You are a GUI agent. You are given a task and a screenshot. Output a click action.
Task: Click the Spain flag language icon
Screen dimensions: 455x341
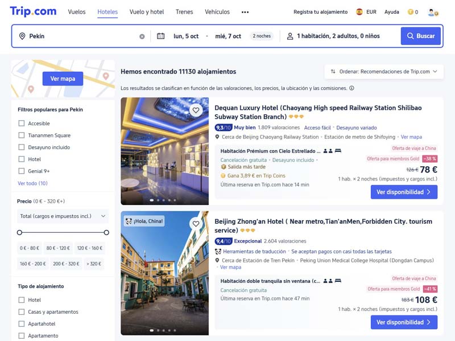click(359, 12)
